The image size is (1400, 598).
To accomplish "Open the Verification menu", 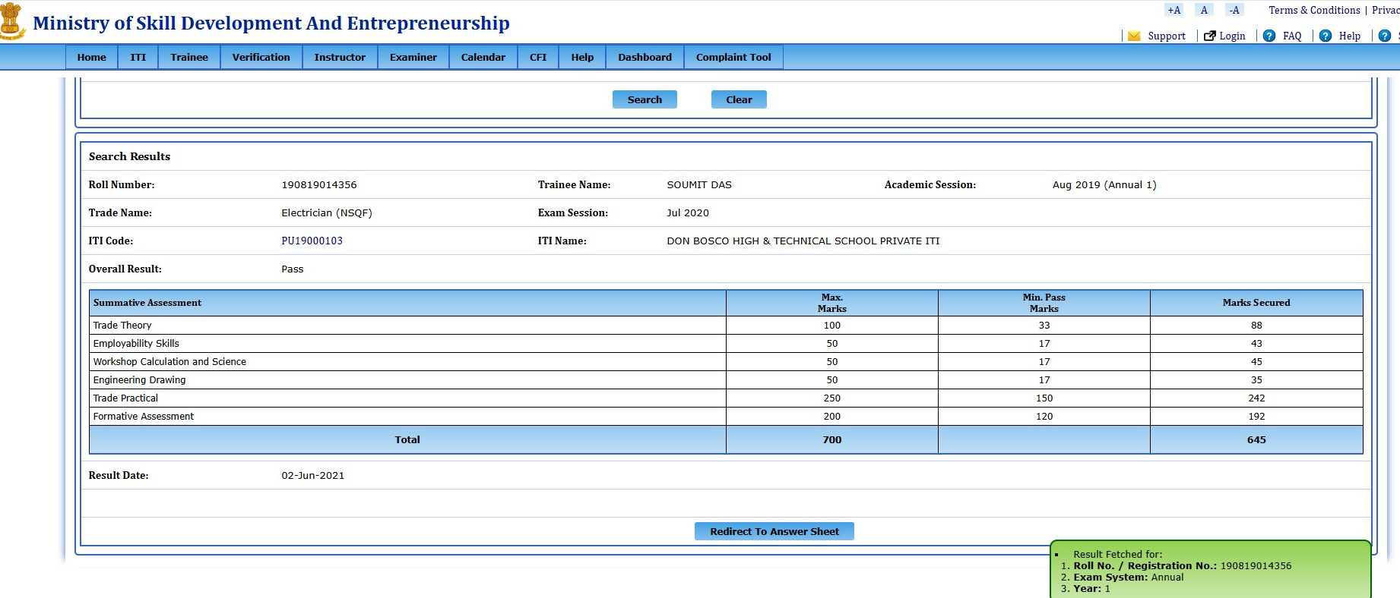I will [x=261, y=57].
